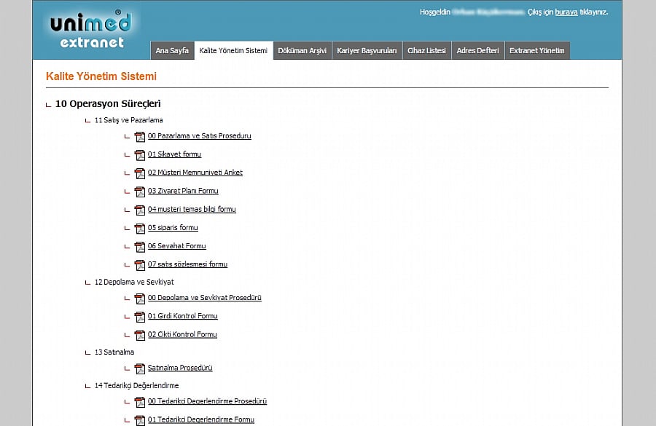Select the 14 Tedarikçi Değerlendirme folder
Screen dimensions: 656x426
point(136,386)
